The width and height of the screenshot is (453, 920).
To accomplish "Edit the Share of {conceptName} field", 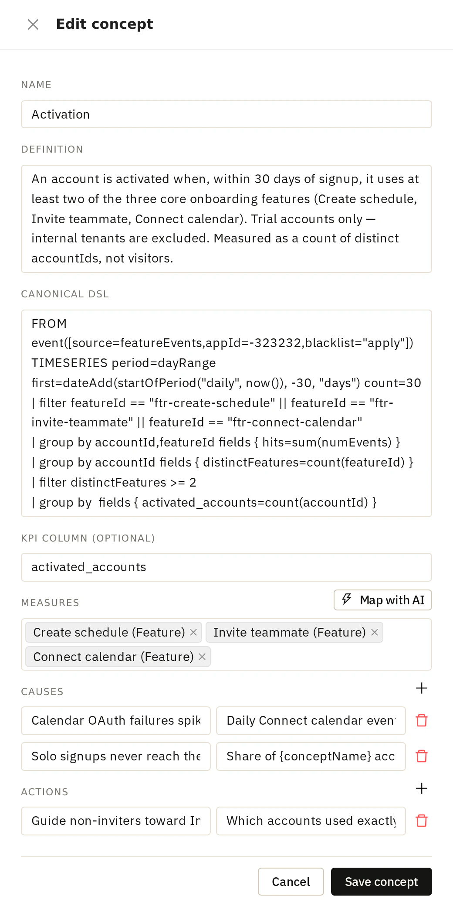I will (x=311, y=756).
